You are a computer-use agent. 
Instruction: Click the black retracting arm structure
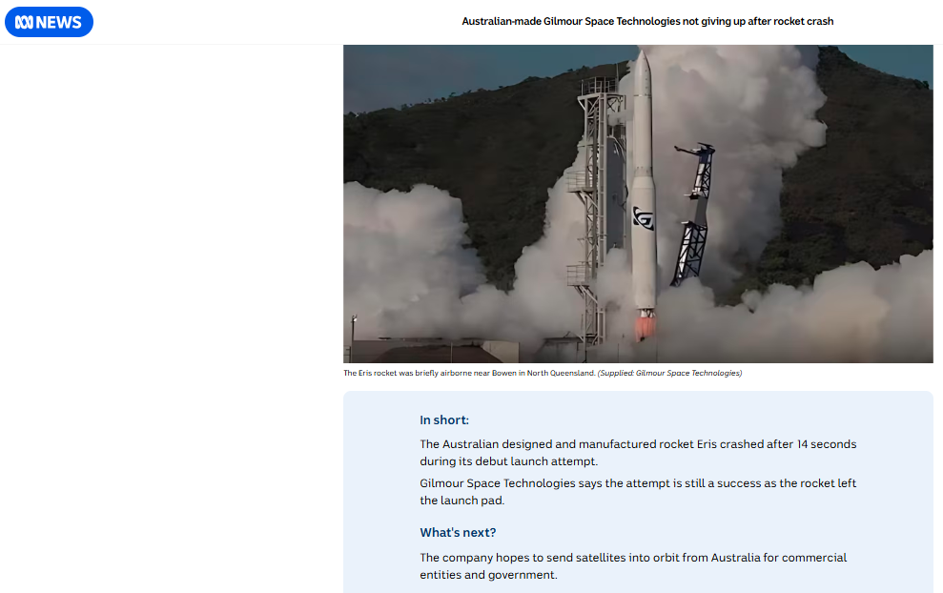point(695,213)
